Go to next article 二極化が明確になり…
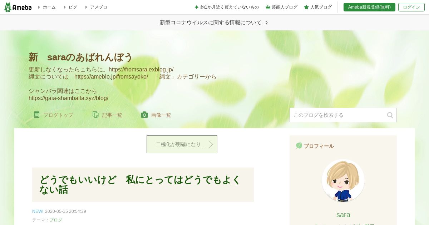The width and height of the screenshot is (429, 225). 182,144
